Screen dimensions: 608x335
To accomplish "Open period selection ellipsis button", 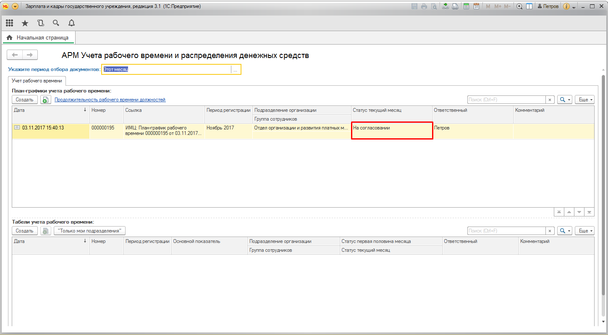I will [x=236, y=70].
